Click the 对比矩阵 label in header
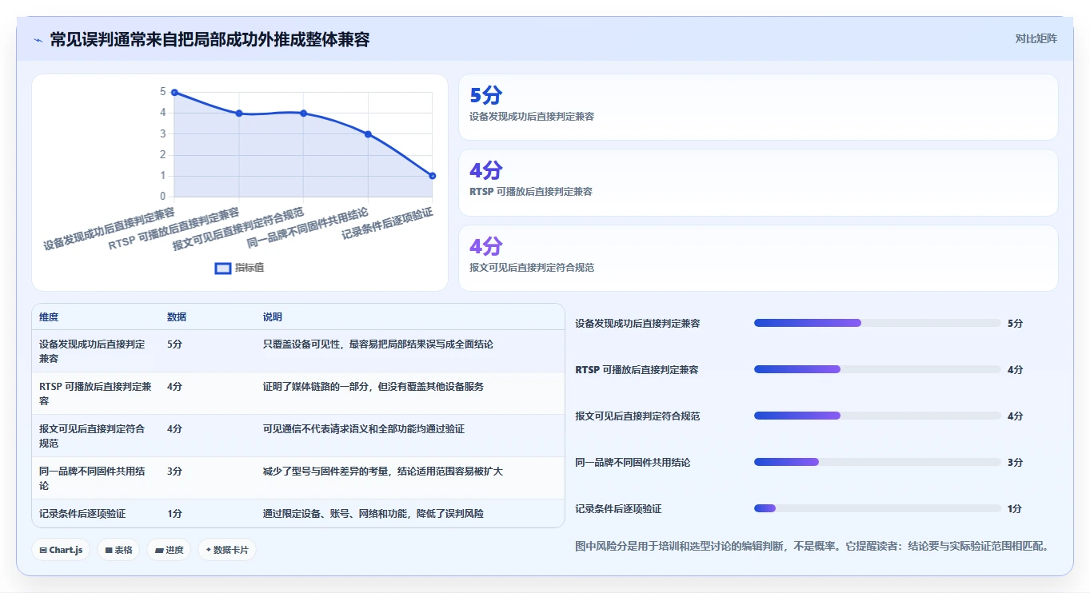The height and width of the screenshot is (593, 1090). [1036, 38]
